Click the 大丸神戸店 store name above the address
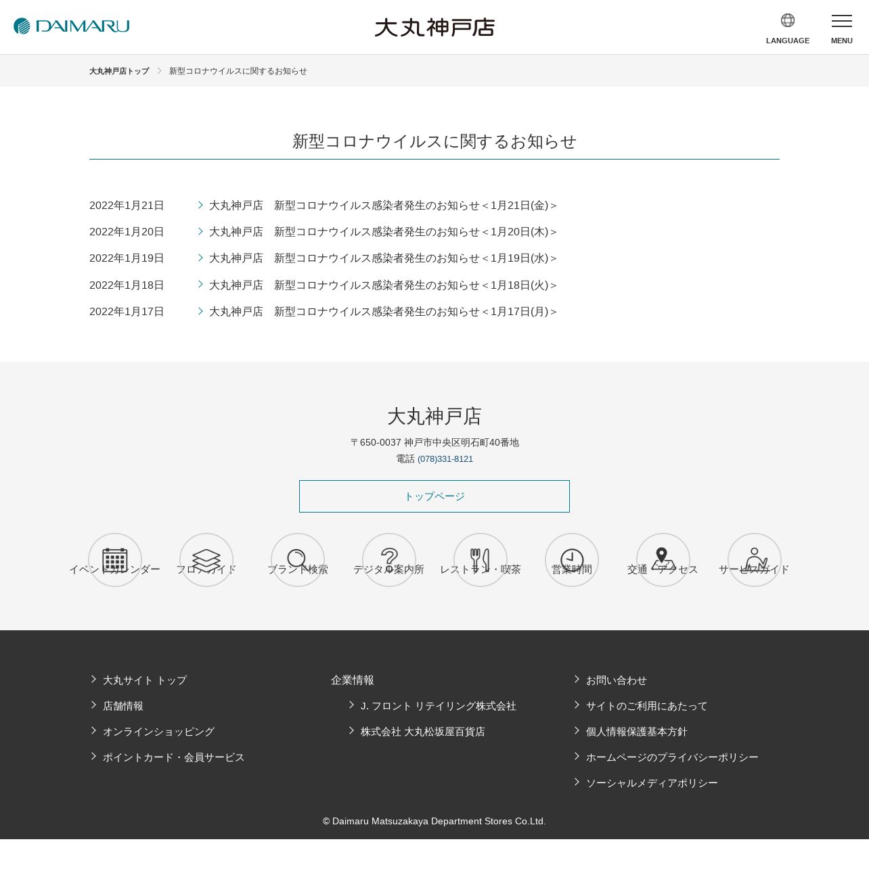This screenshot has width=869, height=871. coord(435,416)
